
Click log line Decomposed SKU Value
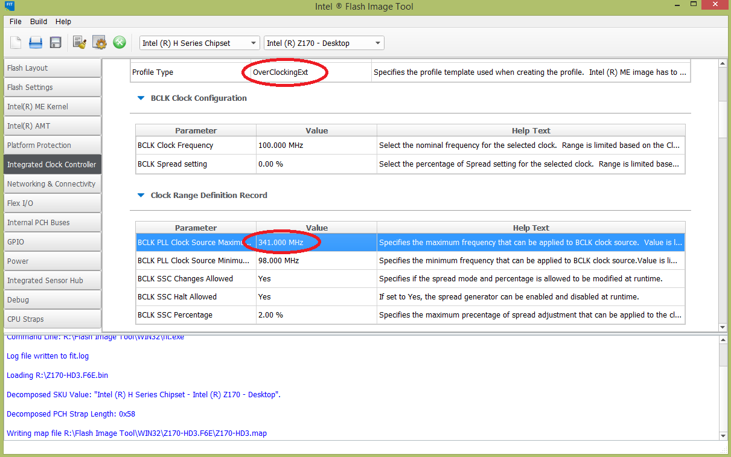144,395
